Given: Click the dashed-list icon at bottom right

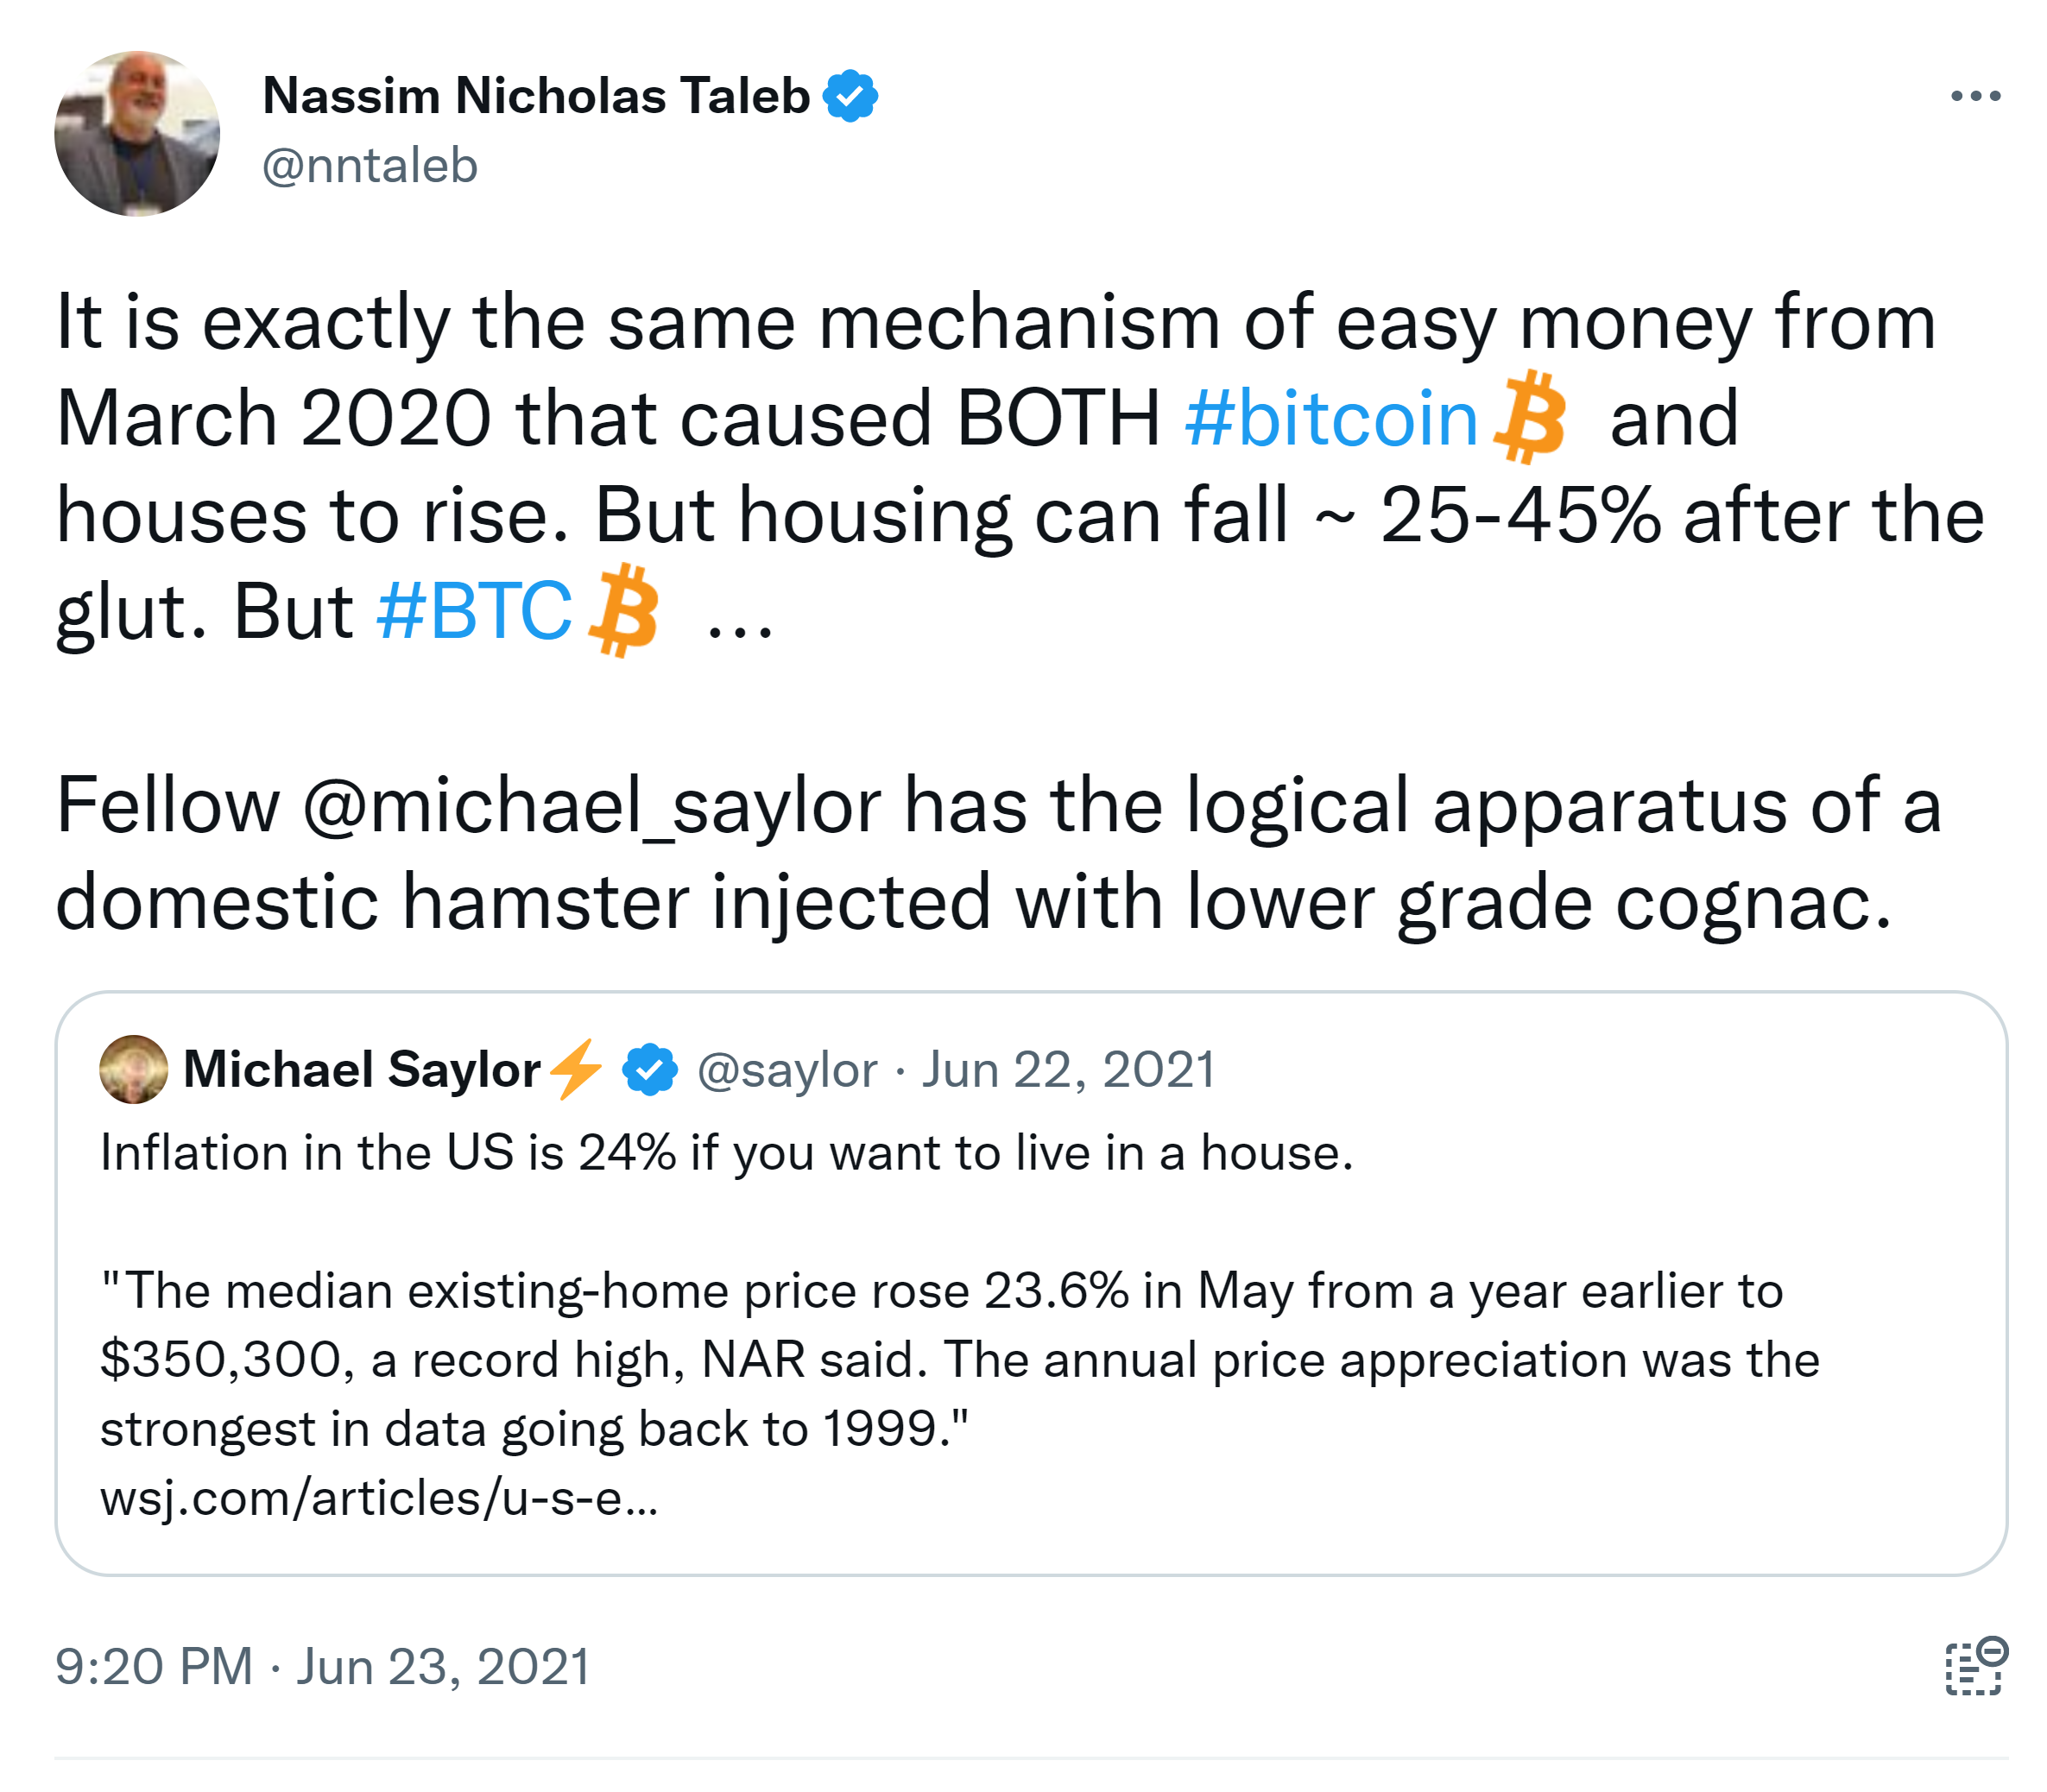Looking at the screenshot, I should coord(1976,1667).
